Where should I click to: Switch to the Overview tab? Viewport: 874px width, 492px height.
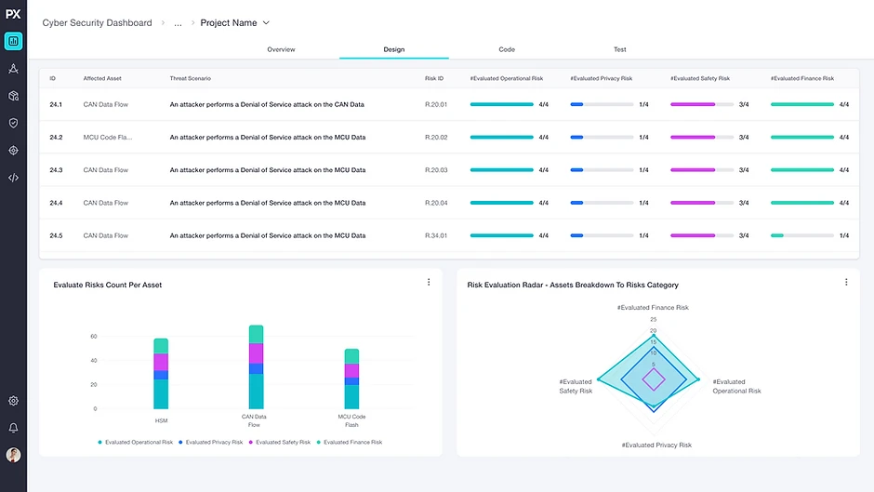(281, 49)
